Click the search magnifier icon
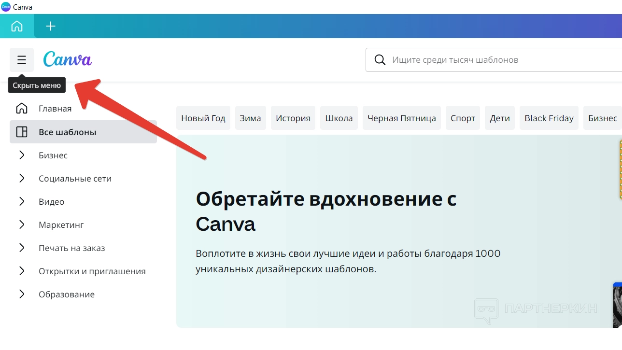622x350 pixels. [380, 60]
